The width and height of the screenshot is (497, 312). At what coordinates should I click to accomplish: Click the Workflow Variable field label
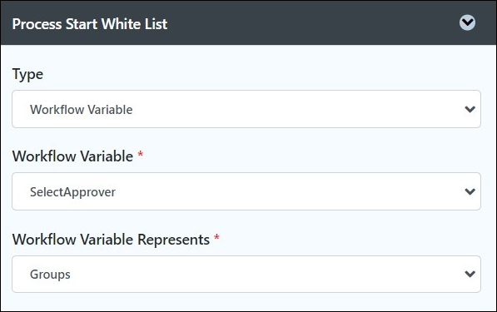[x=72, y=156]
